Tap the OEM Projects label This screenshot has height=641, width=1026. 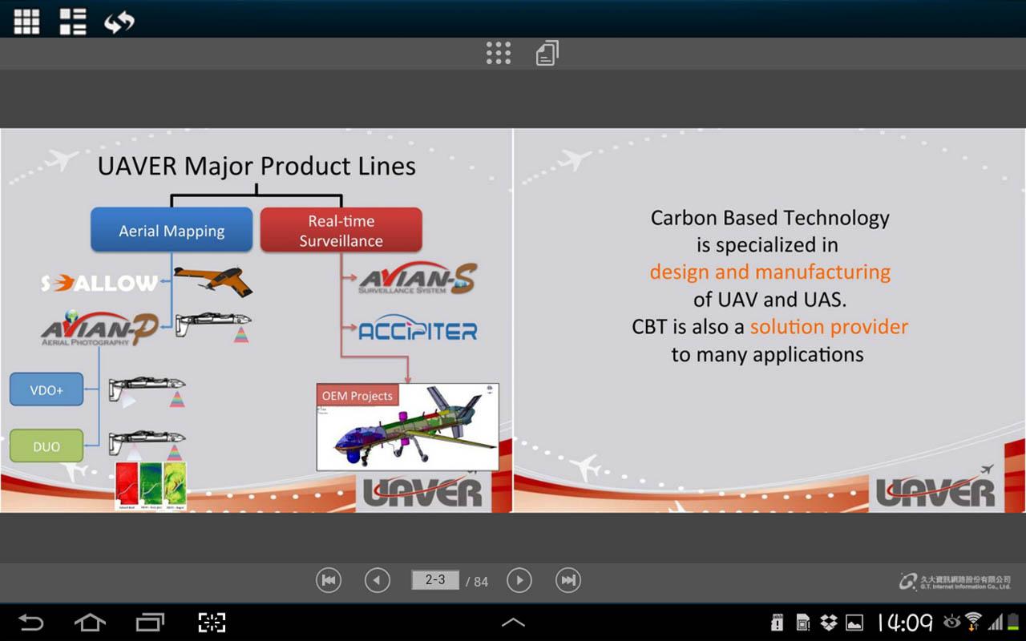357,395
